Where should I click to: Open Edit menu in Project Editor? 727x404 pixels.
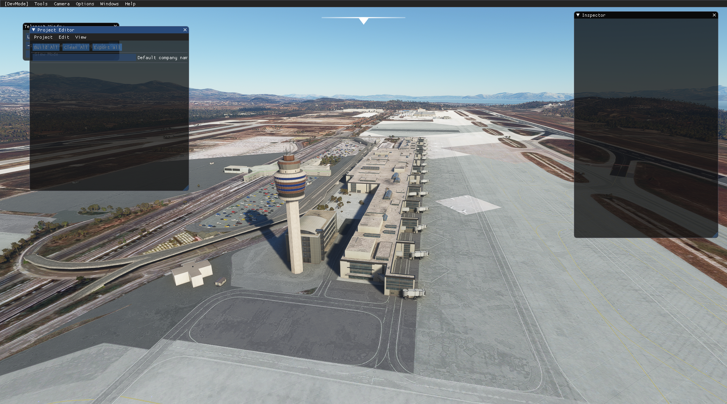(64, 37)
